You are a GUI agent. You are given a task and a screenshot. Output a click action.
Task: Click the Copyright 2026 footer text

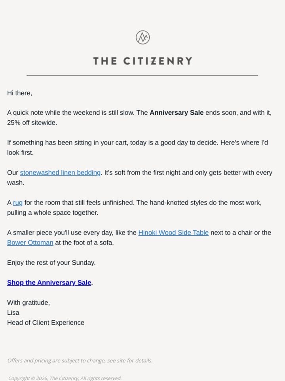(65, 378)
